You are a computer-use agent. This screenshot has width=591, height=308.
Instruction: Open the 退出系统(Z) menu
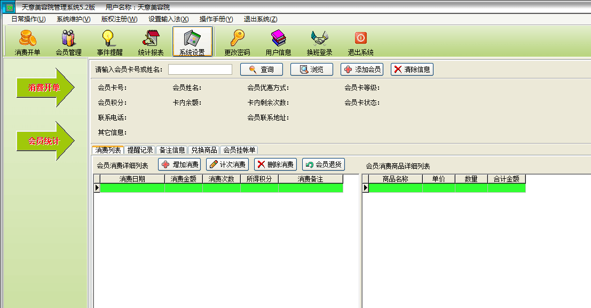tap(261, 19)
